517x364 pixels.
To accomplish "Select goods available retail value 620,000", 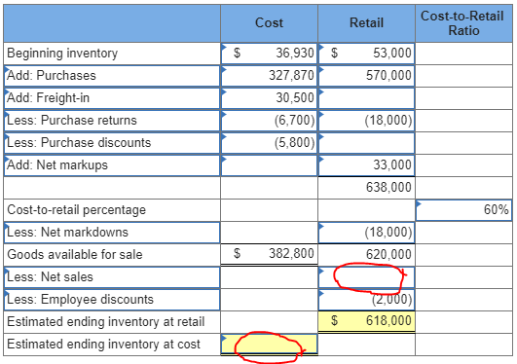I will pos(388,255).
